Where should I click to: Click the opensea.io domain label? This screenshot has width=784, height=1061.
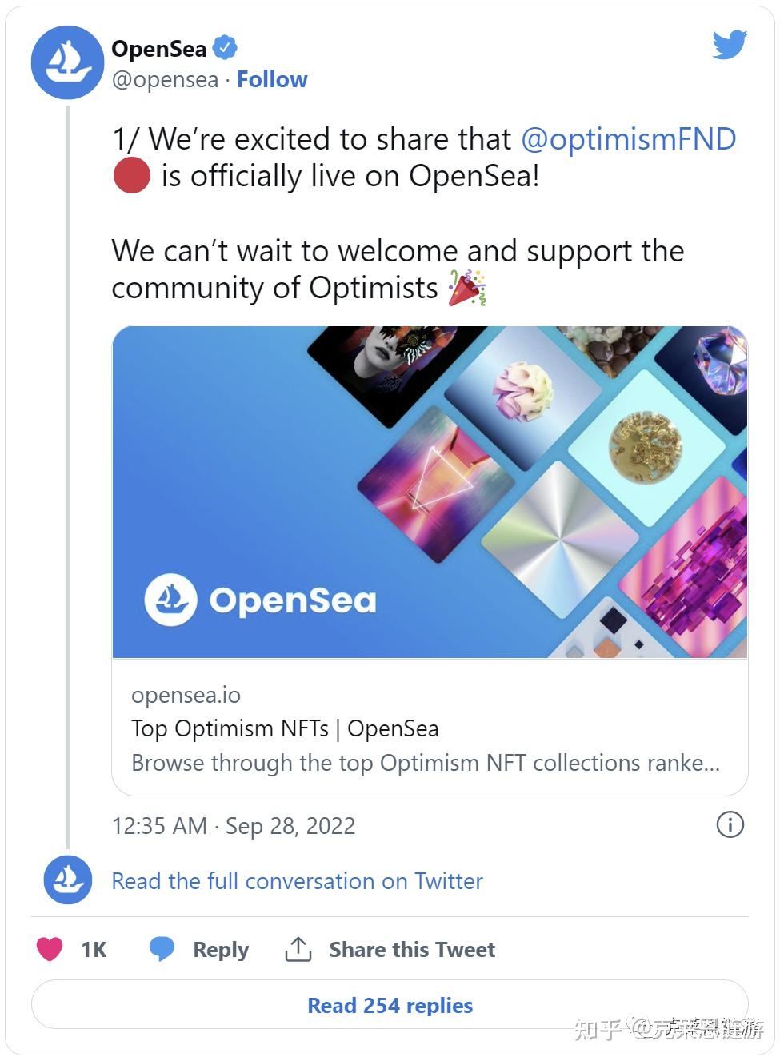click(x=186, y=696)
